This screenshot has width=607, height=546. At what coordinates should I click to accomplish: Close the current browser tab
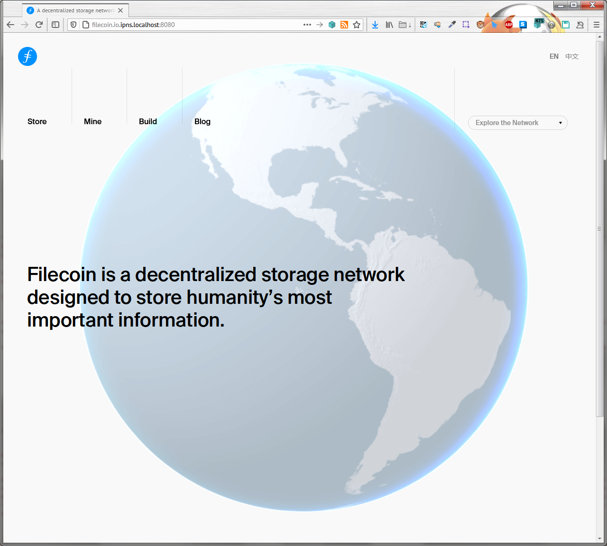click(120, 10)
